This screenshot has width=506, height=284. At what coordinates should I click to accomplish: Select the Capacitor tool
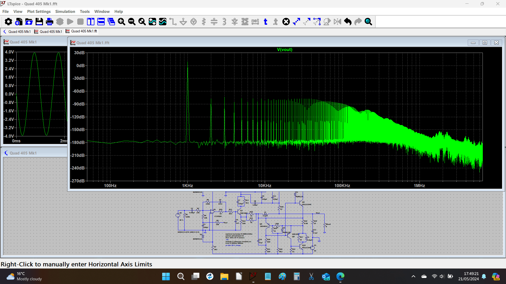pyautogui.click(x=214, y=22)
